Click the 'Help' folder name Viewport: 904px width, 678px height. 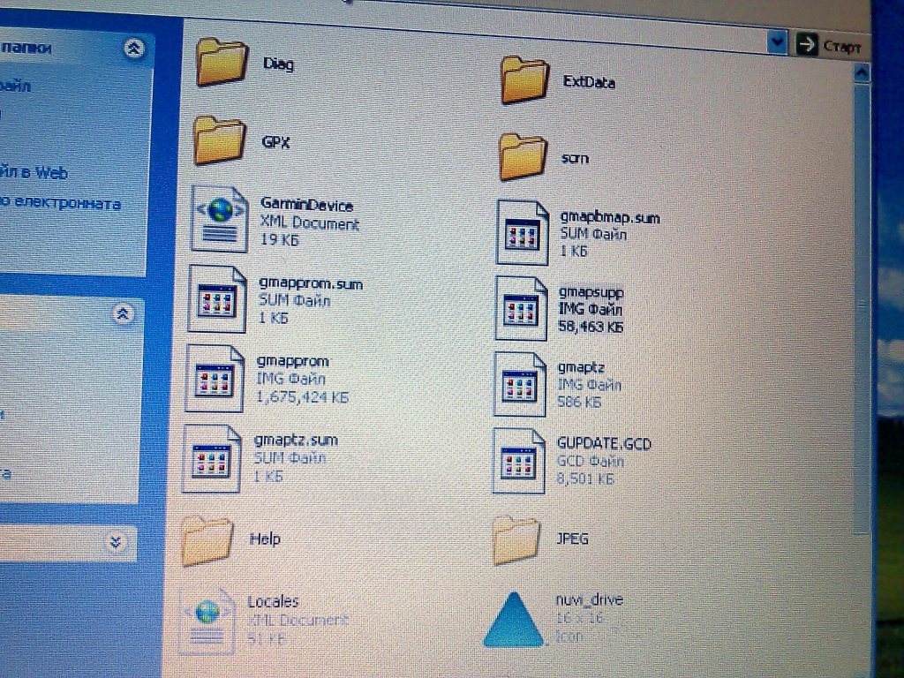pos(265,539)
